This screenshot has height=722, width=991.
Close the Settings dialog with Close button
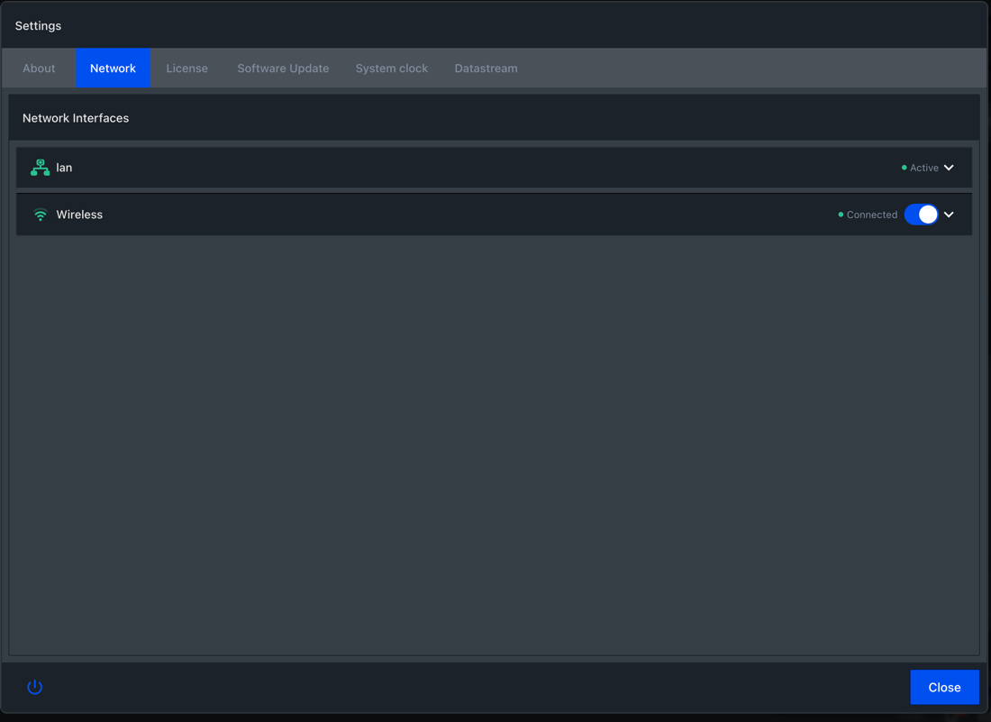click(x=944, y=687)
